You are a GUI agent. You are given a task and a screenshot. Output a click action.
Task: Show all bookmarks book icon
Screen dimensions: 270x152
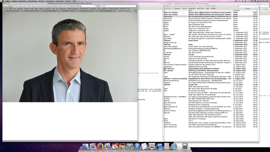coord(8,8)
